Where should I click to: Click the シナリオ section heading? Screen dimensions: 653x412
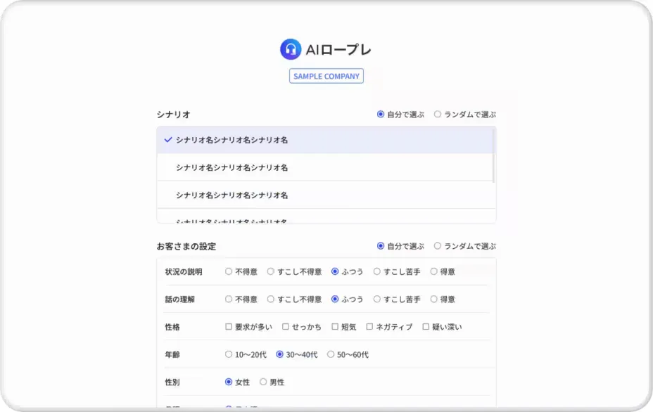[173, 115]
